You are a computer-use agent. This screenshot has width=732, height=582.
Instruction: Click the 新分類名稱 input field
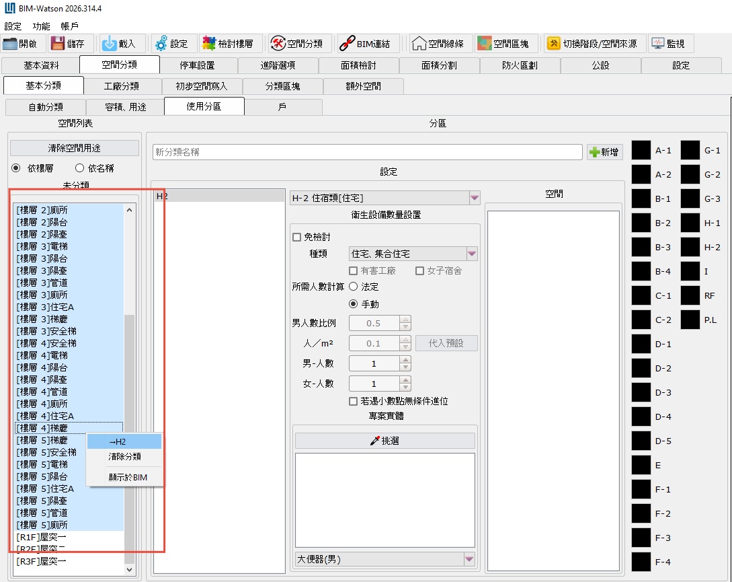click(x=367, y=152)
